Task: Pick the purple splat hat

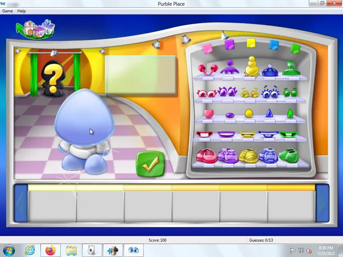Action: pyautogui.click(x=230, y=67)
